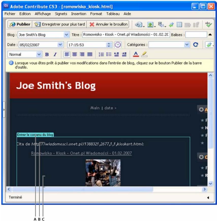Image resolution: width=217 pixels, height=221 pixels.
Task: Toggle bold formatting
Action: (47, 54)
